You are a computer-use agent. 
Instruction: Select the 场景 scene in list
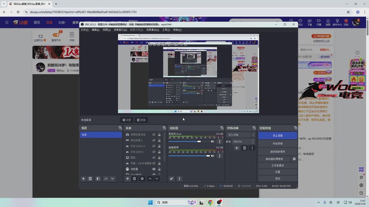point(101,135)
